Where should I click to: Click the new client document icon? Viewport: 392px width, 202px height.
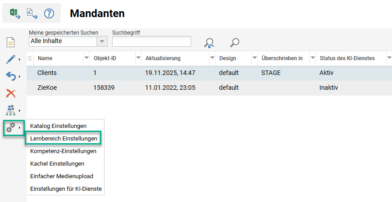click(x=10, y=42)
